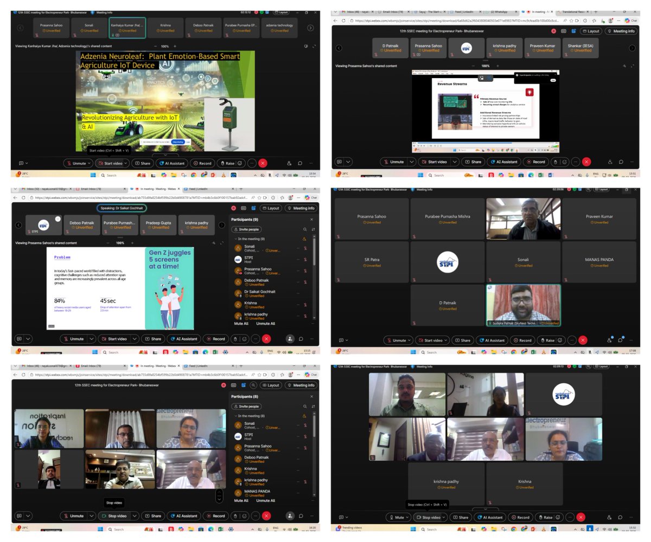Select Kanhaiya Kumar Jha thumbnail tile
This screenshot has width=651, height=542.
[x=127, y=28]
